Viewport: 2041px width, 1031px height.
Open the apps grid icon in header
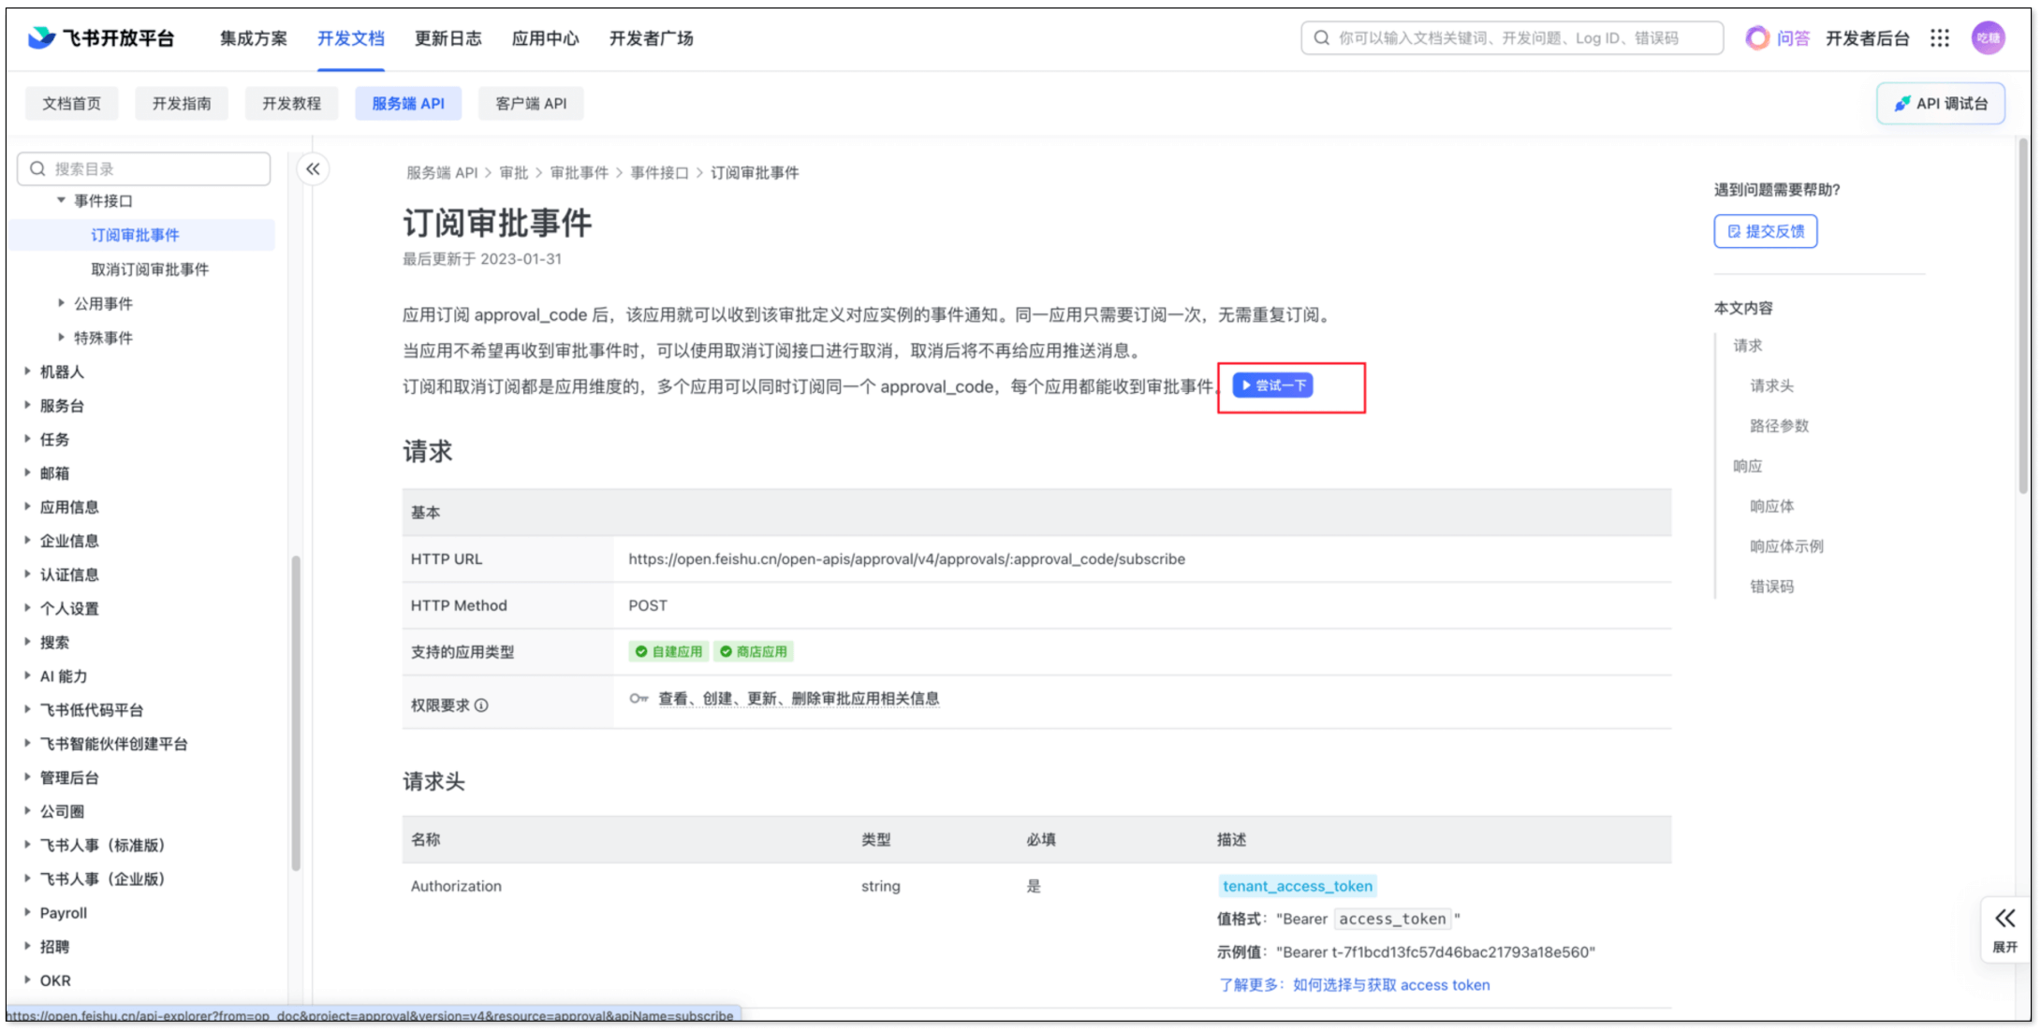[1940, 38]
